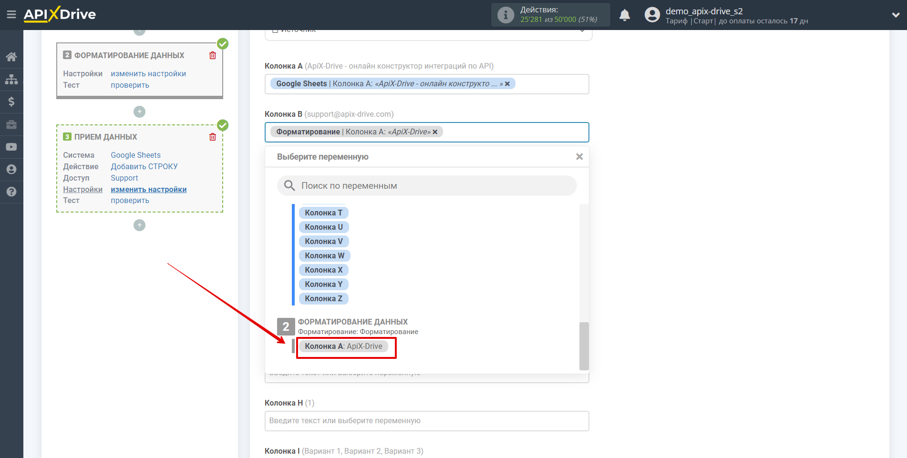
Task: Focus the Поиск по переменным field
Action: point(427,186)
